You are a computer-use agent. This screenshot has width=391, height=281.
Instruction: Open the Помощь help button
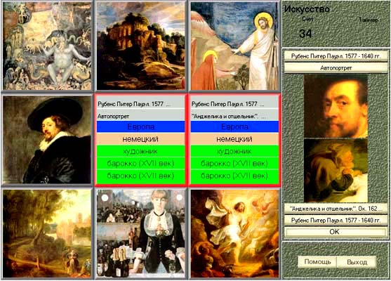pyautogui.click(x=317, y=262)
